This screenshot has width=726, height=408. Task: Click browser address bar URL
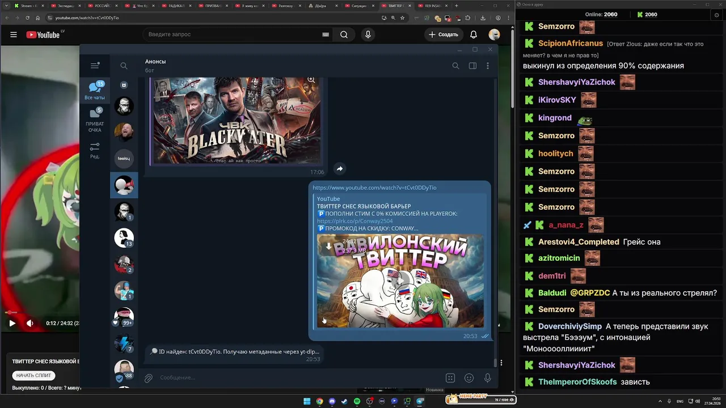87,18
